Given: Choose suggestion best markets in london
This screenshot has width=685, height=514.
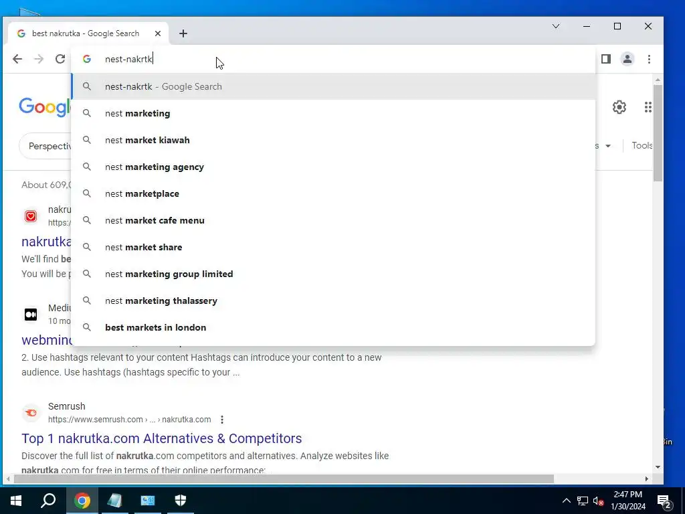Looking at the screenshot, I should (333, 327).
